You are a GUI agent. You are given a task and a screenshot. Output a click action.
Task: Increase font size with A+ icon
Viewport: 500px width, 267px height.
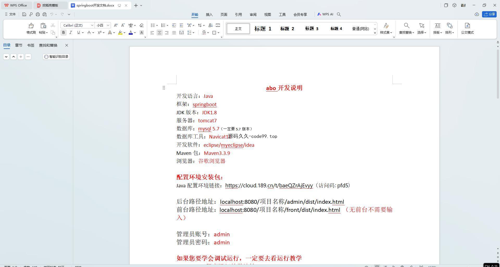point(116,25)
